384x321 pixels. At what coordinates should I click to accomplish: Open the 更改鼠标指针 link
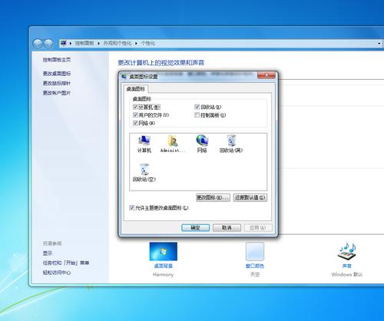coord(57,83)
